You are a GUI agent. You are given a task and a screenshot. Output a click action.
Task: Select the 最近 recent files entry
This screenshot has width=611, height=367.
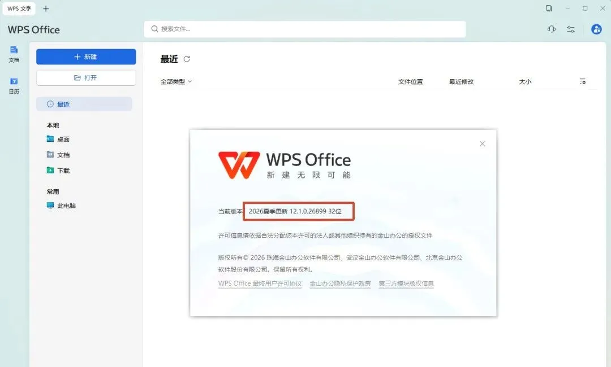[x=84, y=104]
